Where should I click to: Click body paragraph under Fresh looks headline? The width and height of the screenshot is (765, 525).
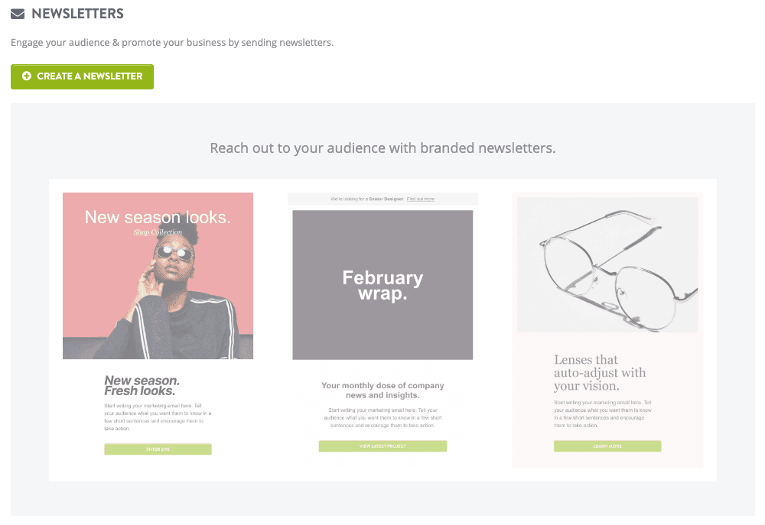click(x=158, y=416)
